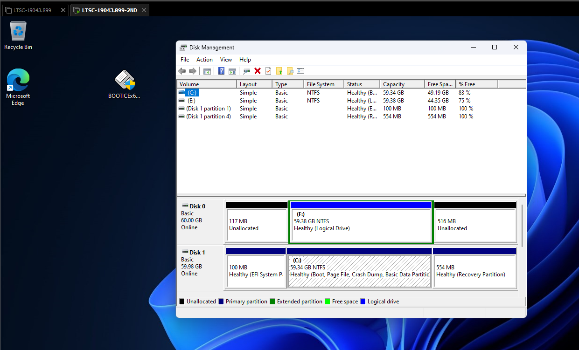This screenshot has width=579, height=350.
Task: Click the Properties checkmark page icon
Action: (x=268, y=71)
